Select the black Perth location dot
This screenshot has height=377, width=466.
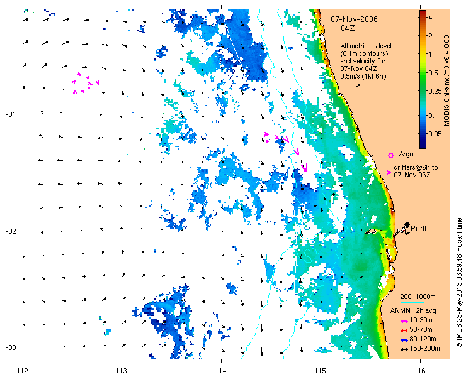(407, 225)
